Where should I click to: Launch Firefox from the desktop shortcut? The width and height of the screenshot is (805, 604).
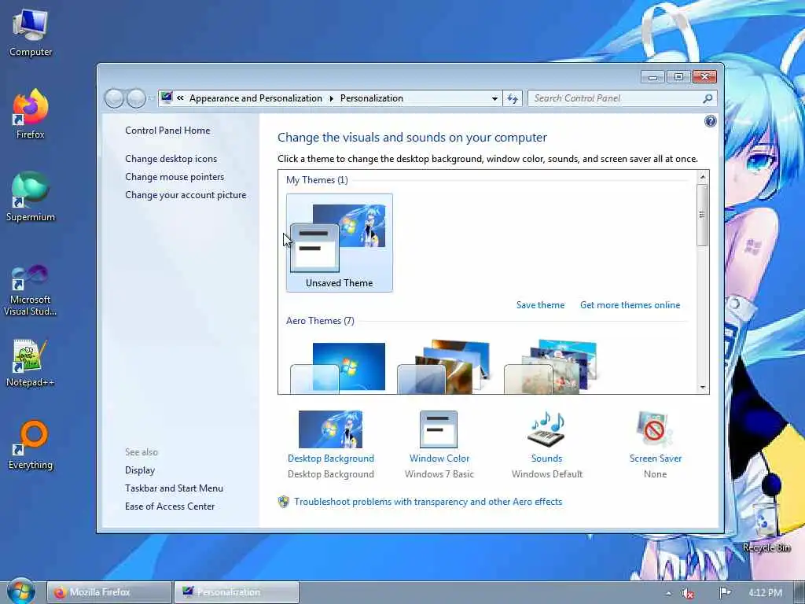click(31, 114)
